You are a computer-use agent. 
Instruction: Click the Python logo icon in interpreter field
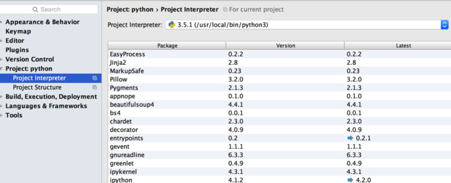[x=172, y=25]
